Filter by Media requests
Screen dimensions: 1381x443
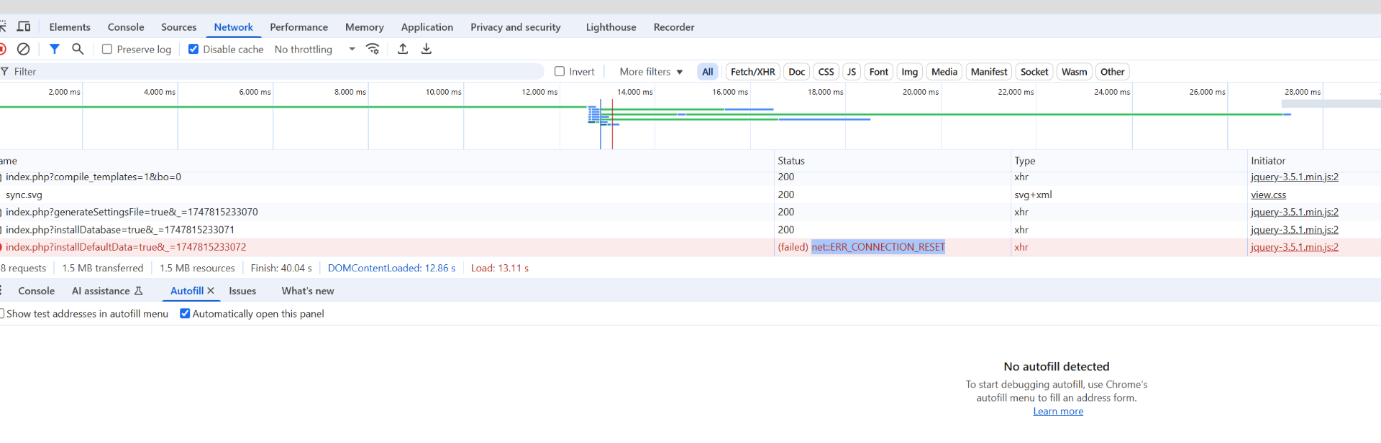click(x=944, y=72)
